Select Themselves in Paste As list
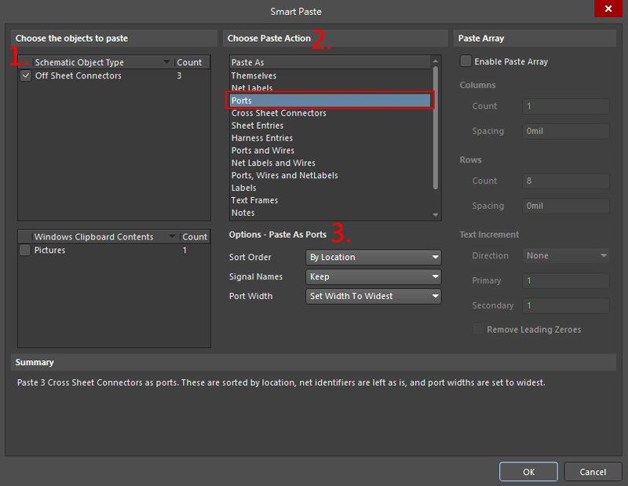Screen dimensions: 628x486 point(254,76)
